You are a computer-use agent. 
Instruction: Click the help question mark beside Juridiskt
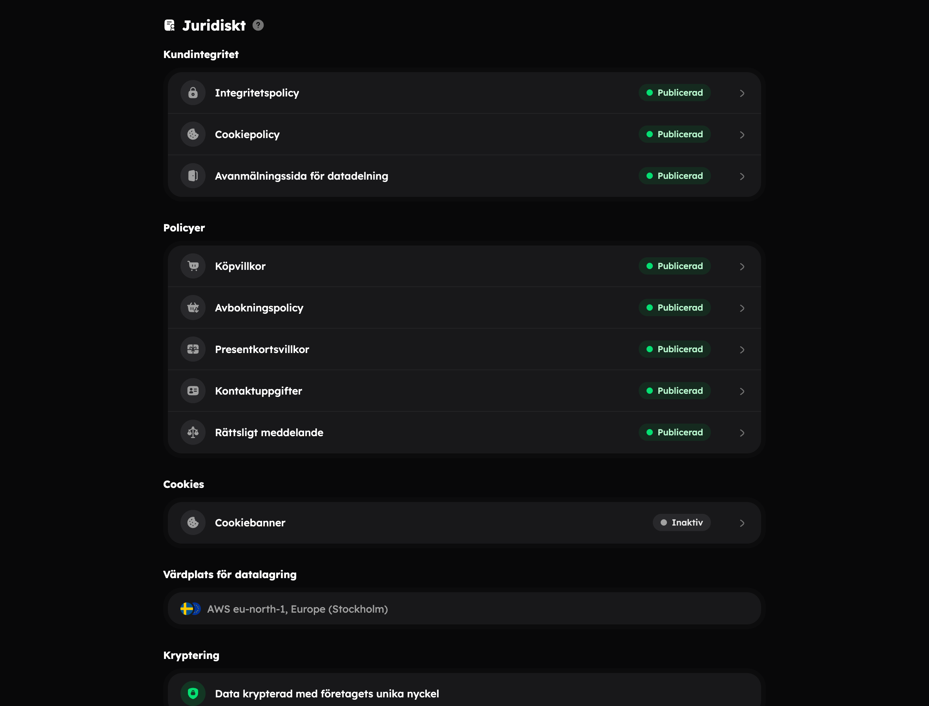click(258, 25)
